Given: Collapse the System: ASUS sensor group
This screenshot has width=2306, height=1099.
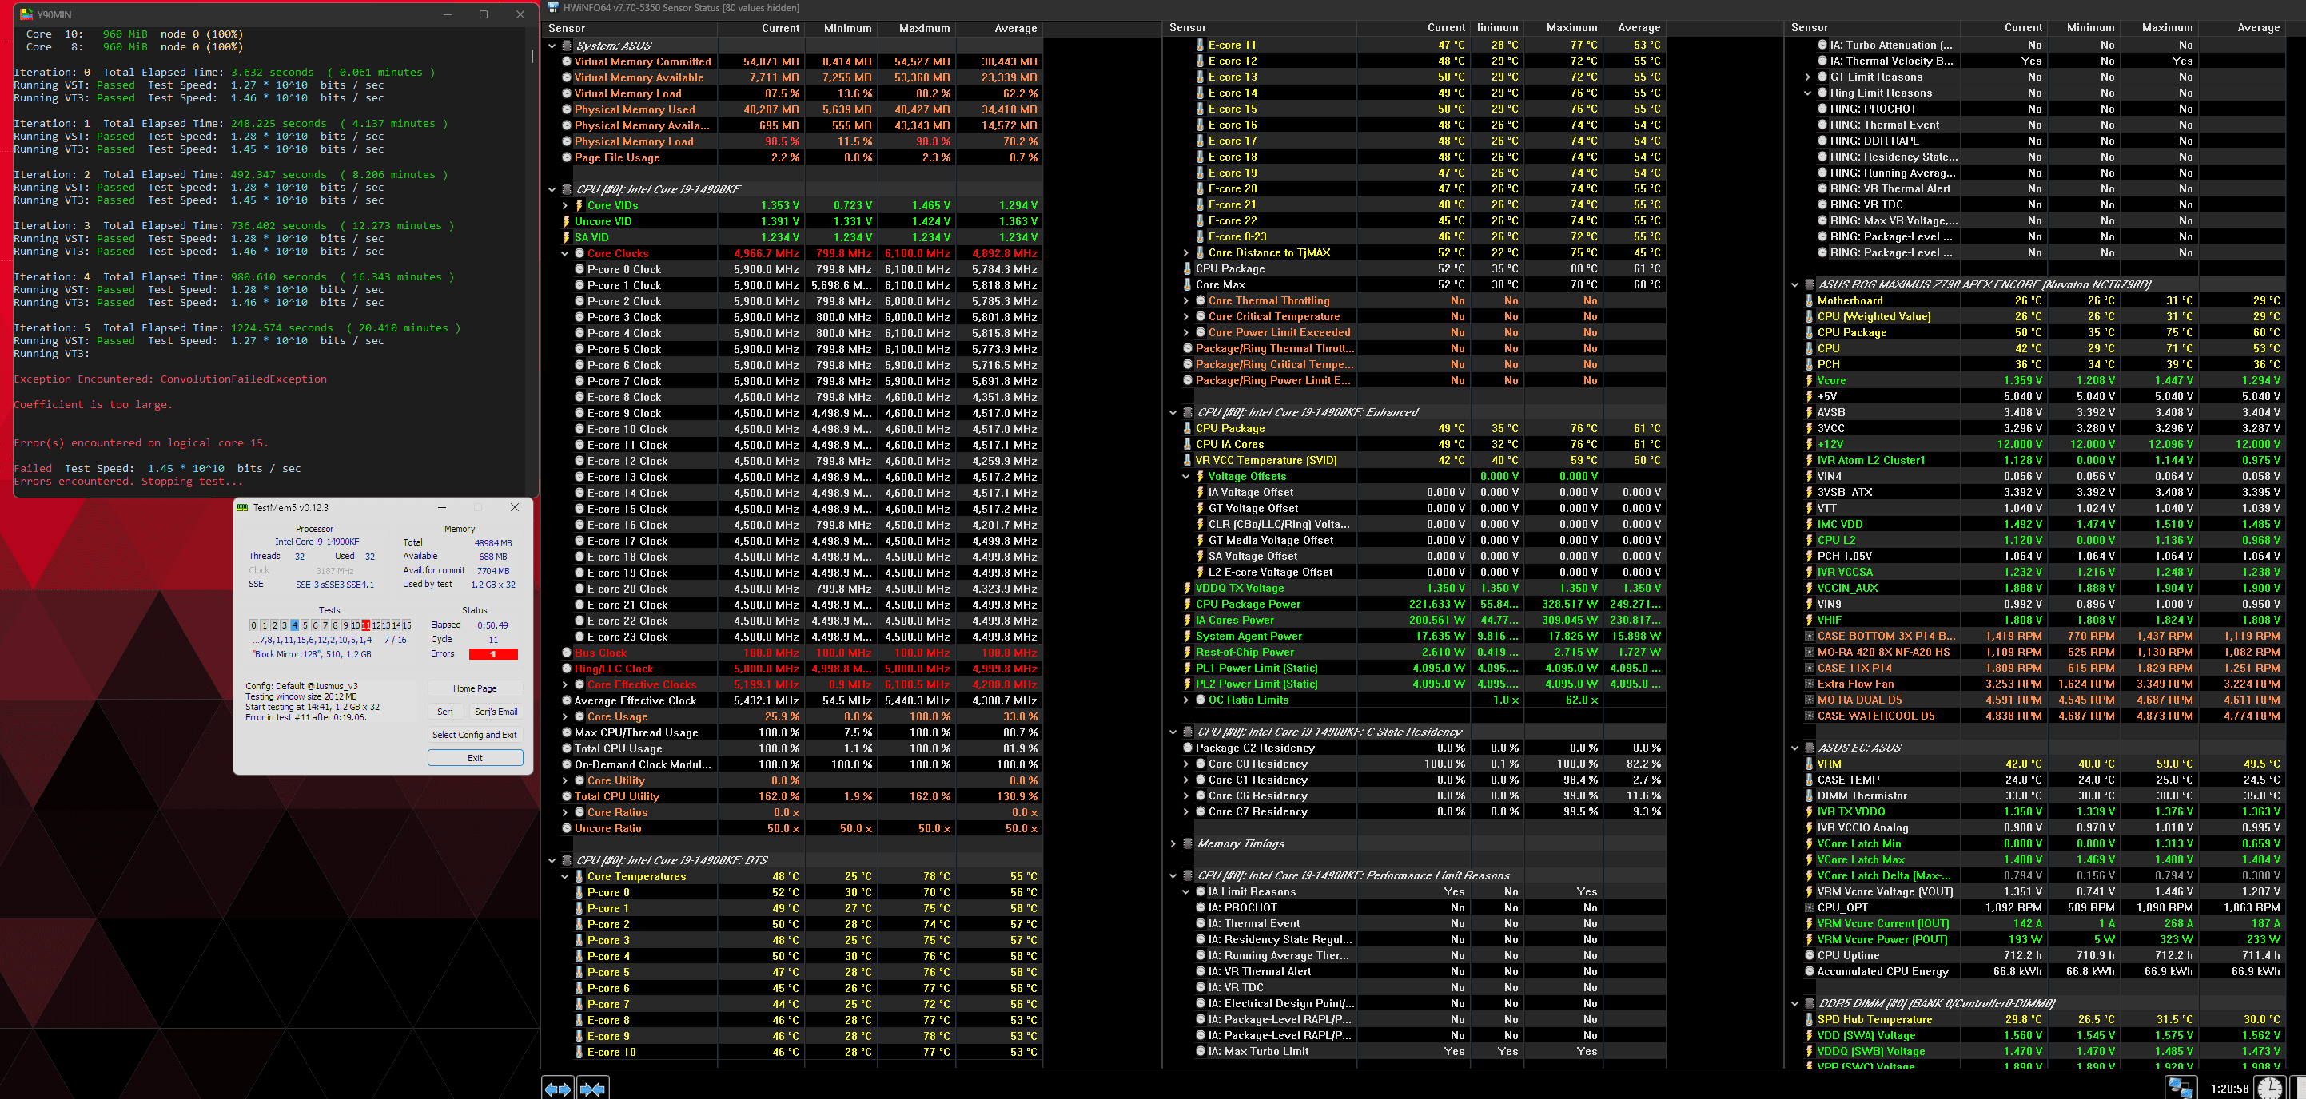Looking at the screenshot, I should tap(552, 46).
